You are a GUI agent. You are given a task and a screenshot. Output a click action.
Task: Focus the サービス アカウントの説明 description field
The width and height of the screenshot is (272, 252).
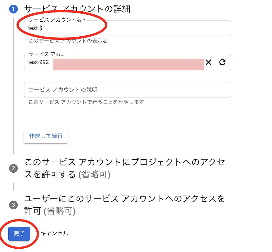127,90
